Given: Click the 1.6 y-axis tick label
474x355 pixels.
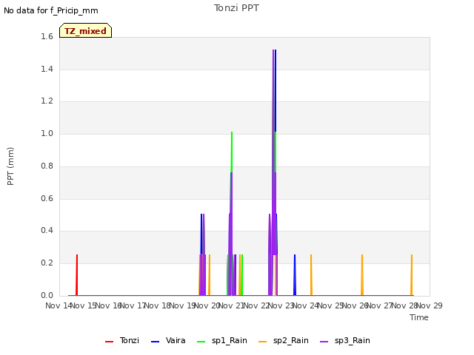Looking at the screenshot, I should point(47,36).
